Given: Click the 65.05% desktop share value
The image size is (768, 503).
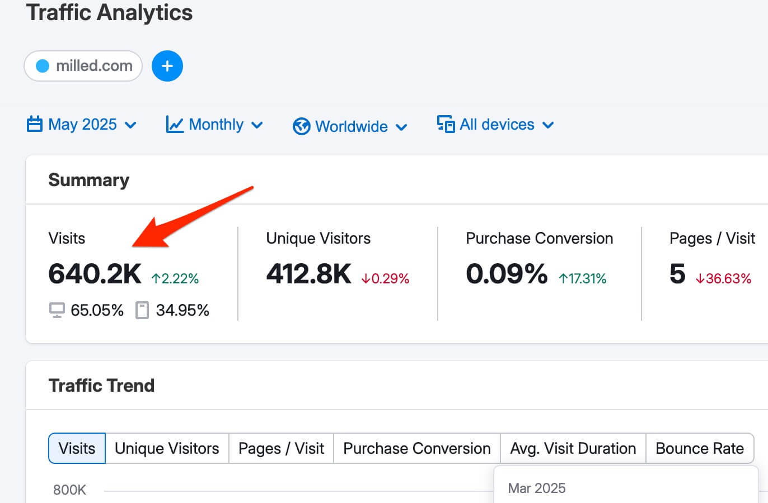Looking at the screenshot, I should tap(97, 310).
